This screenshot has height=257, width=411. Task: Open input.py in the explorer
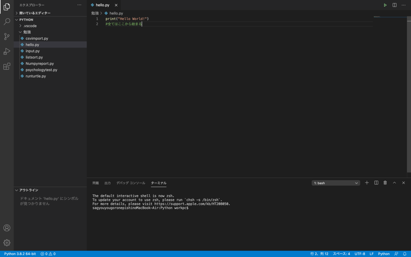(50, 51)
